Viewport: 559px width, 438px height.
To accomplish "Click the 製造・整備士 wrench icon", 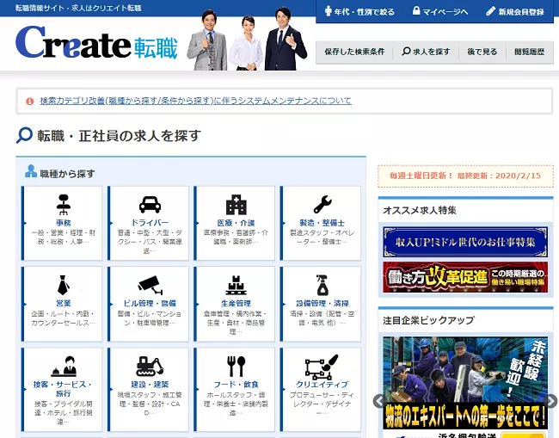I will (x=322, y=204).
